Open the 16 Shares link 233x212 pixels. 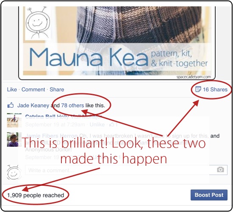click(x=215, y=89)
